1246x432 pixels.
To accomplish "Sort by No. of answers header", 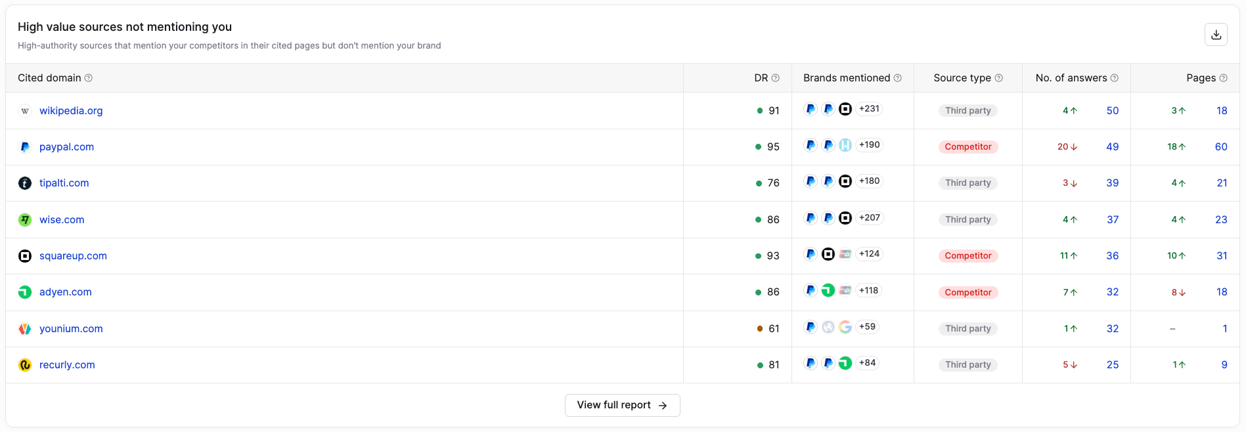I will tap(1071, 78).
